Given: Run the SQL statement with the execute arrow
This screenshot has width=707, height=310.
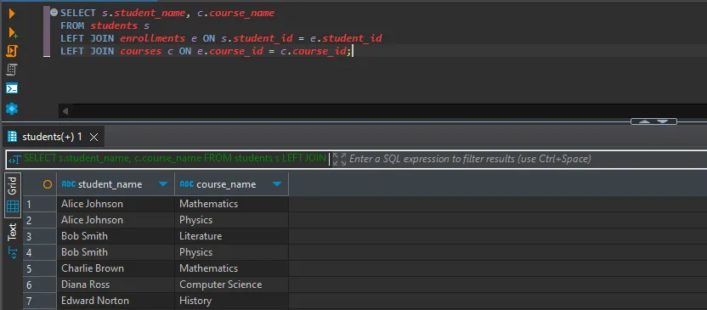Looking at the screenshot, I should (x=12, y=14).
